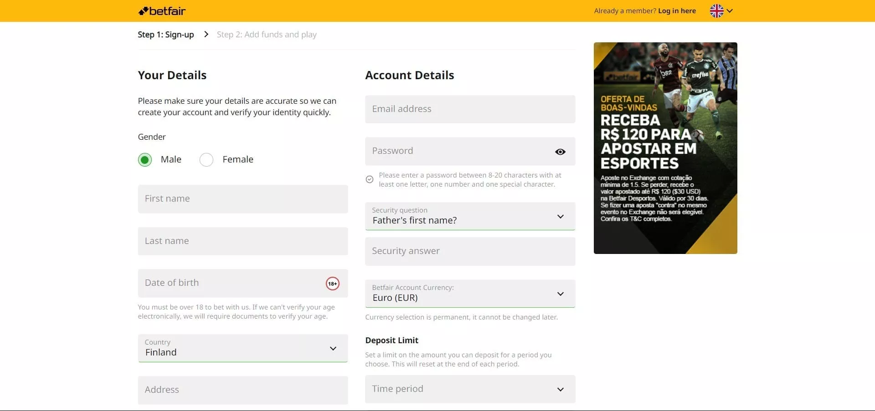Click the Betfair logo
This screenshot has width=875, height=411.
click(162, 11)
